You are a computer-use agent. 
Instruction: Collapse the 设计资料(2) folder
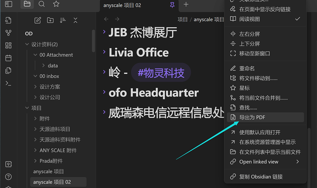tap(27, 44)
